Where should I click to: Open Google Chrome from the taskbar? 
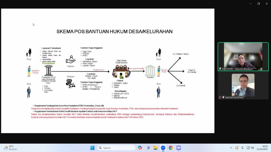(x=171, y=148)
